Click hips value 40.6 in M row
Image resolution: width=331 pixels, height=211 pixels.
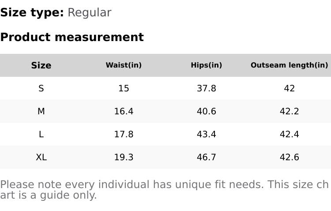(206, 111)
